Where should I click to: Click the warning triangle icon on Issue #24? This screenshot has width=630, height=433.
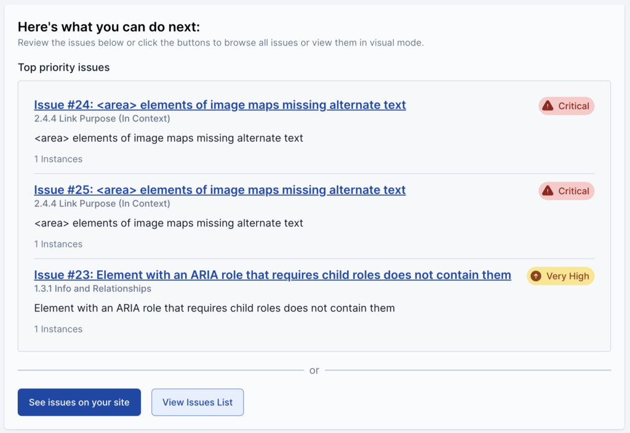pyautogui.click(x=548, y=106)
